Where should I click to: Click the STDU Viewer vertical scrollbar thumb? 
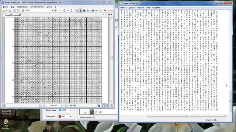click(111, 57)
